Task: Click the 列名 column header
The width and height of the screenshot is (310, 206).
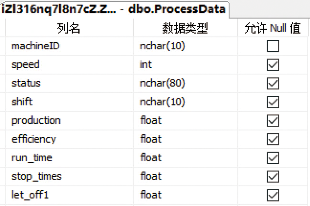Action: (x=69, y=28)
